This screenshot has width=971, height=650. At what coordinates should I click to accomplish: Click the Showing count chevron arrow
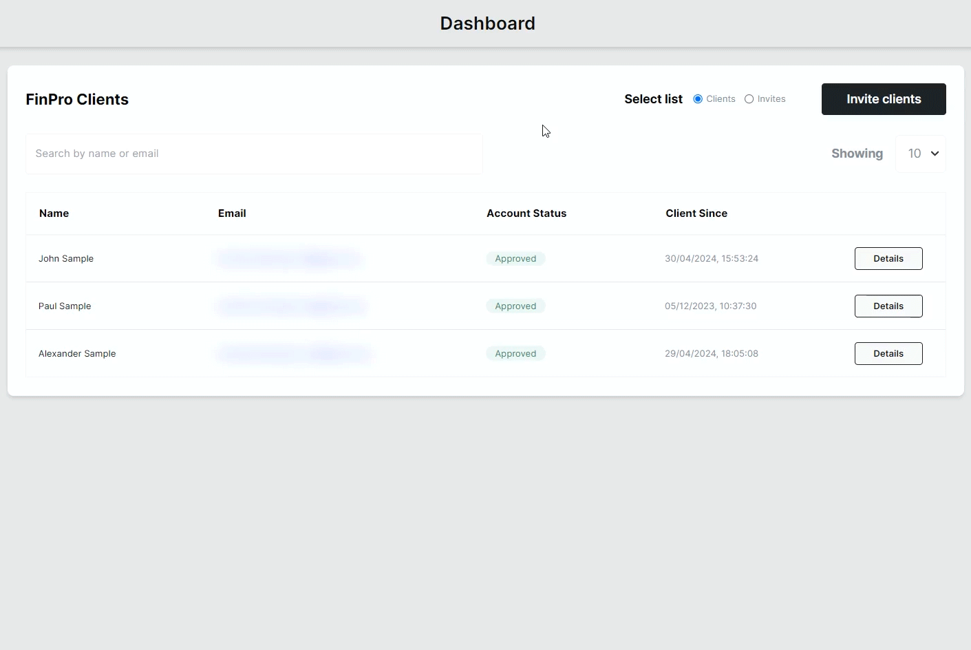click(x=933, y=154)
